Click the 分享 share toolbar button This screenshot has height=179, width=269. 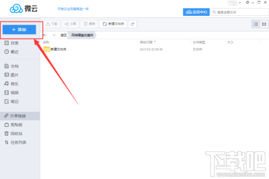point(70,24)
